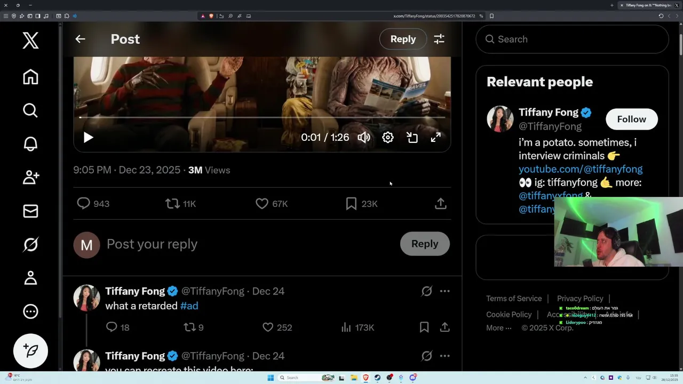Click the Reply button in the header
683x384 pixels.
403,39
